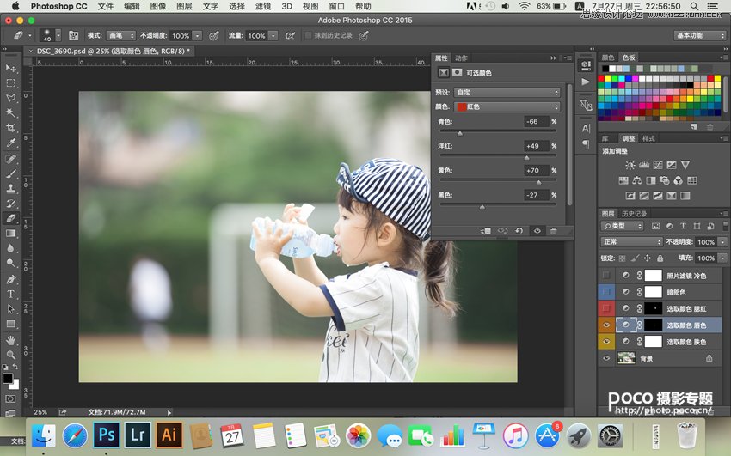Image resolution: width=731 pixels, height=456 pixels.
Task: Select the 背景 layer thumbnail
Action: [x=626, y=358]
